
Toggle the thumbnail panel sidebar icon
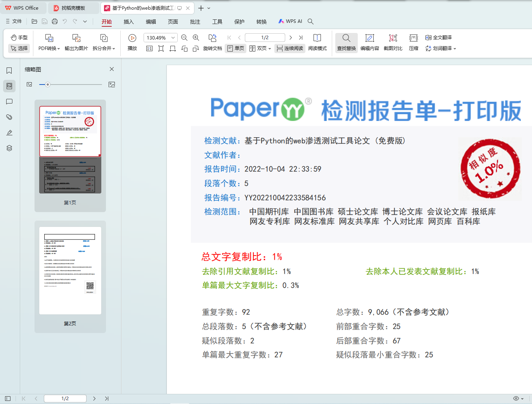tap(9, 86)
